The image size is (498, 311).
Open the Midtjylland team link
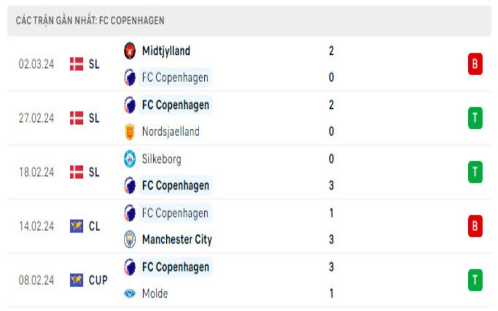166,51
